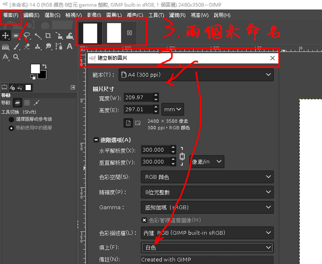
Task: Expand the Fill with white dropdown
Action: click(x=207, y=247)
